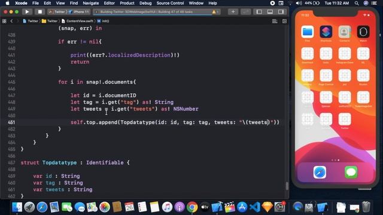383x215 pixels.
Task: Click the Identifiable protocol name
Action: coord(105,162)
